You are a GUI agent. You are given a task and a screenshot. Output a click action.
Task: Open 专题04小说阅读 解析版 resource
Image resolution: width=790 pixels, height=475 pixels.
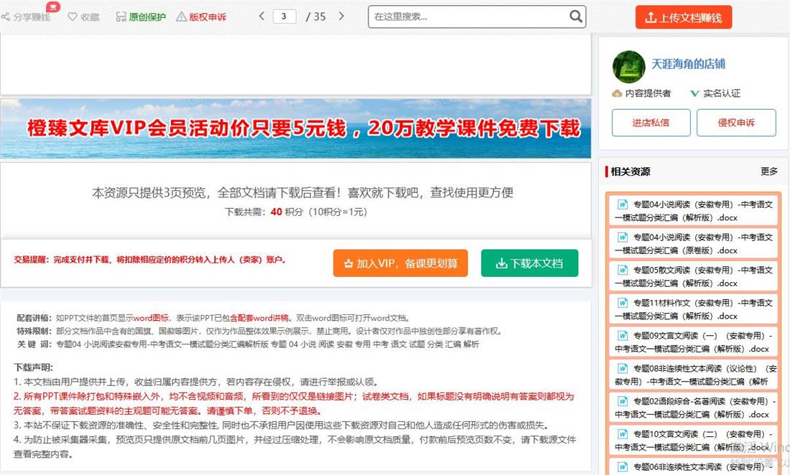coord(694,211)
